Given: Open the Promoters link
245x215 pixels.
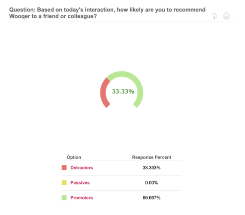Looking at the screenshot, I should click(82, 198).
